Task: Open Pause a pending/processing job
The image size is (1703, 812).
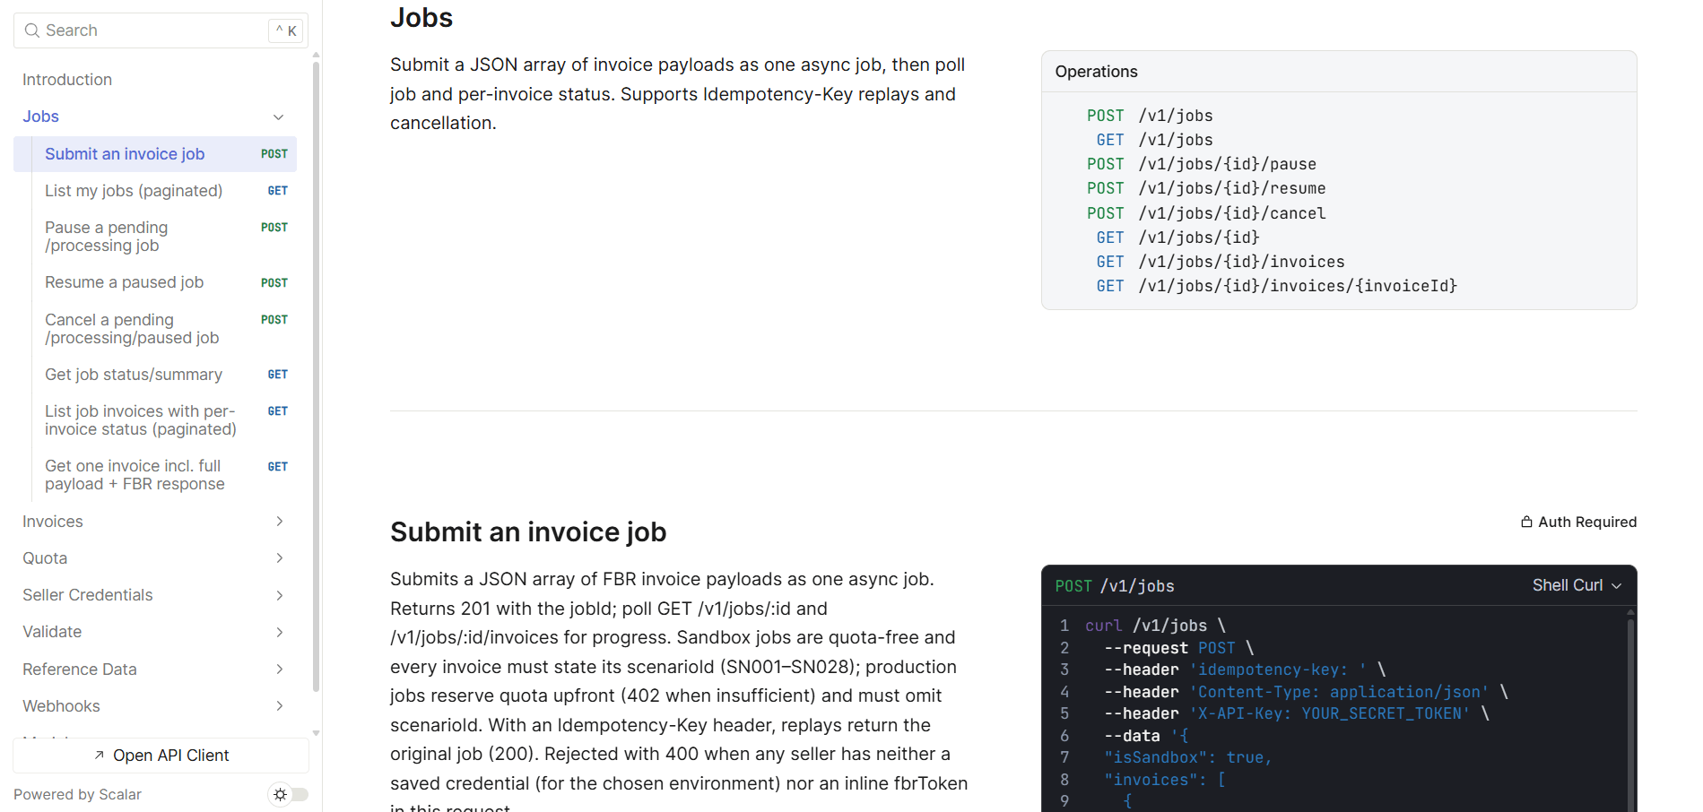Action: click(x=155, y=237)
